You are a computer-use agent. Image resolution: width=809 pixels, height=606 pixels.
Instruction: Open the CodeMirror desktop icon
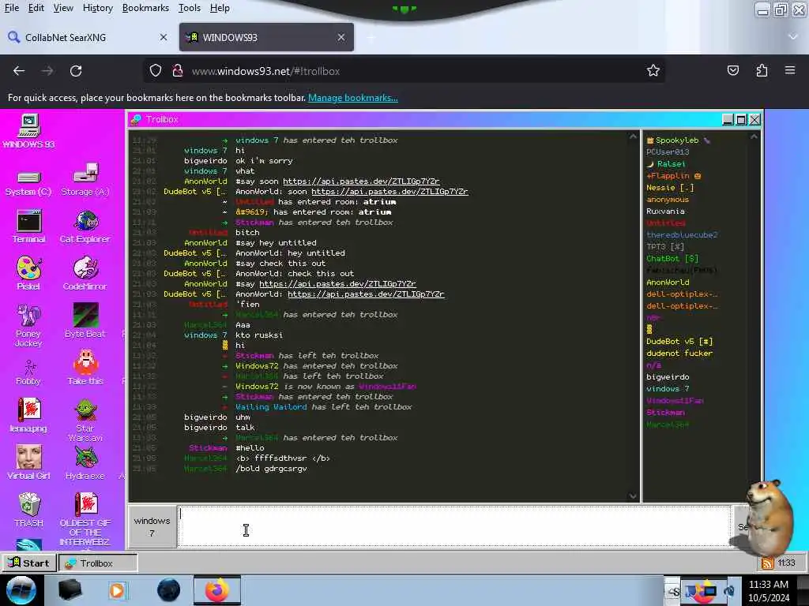85,274
